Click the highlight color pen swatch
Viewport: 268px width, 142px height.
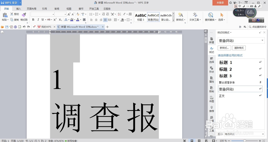click(72, 20)
